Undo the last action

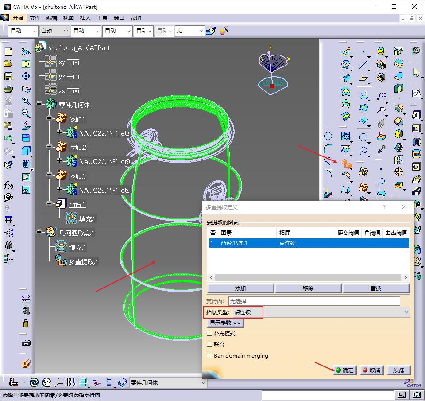(8, 138)
